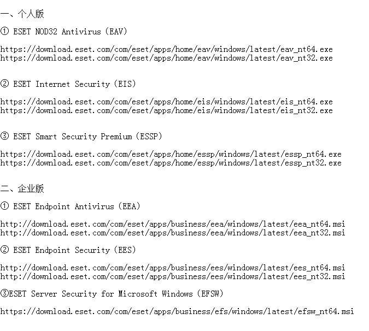Screen dimensions: 369x331
Task: Click the ees_nt64.msi download URL
Action: point(173,268)
